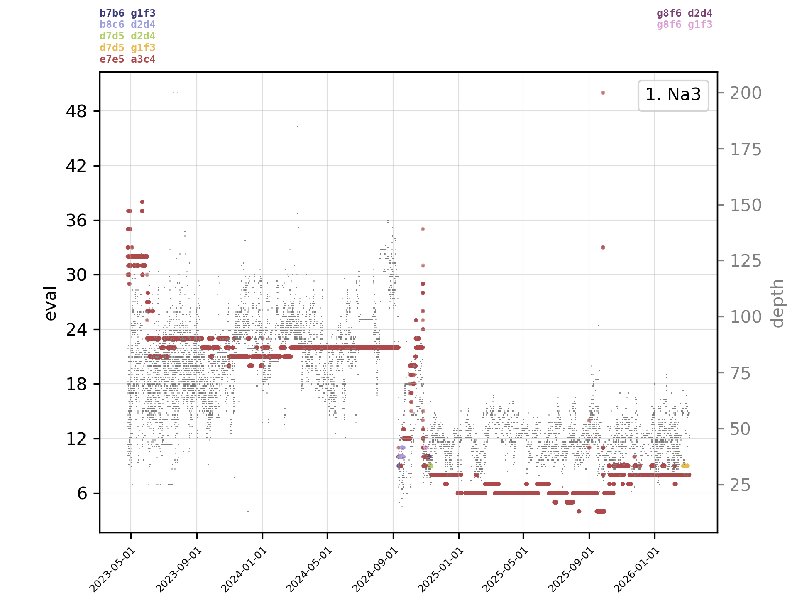
Task: Click the yellow d7d5 g1f3 data point
Action: 685,466
